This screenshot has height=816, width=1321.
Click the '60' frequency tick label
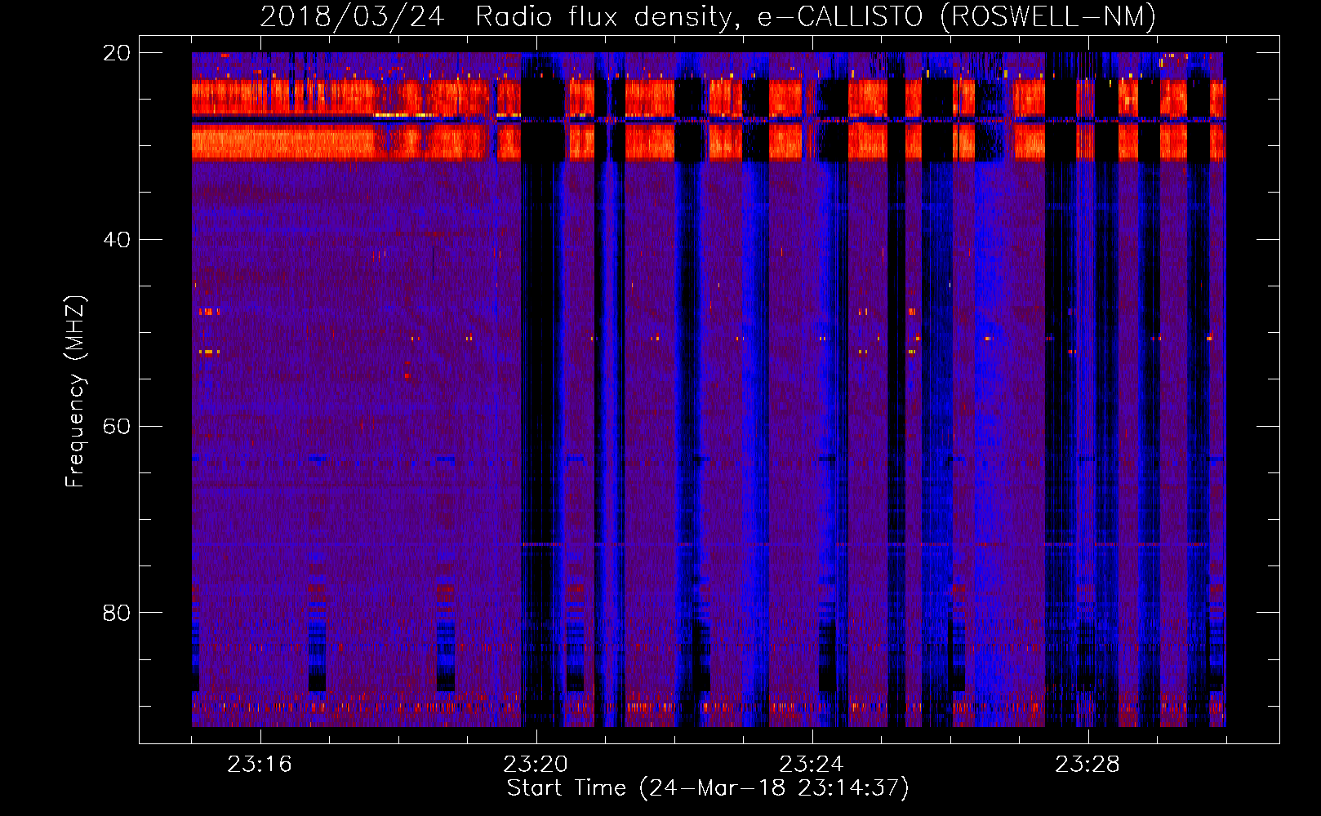(117, 427)
